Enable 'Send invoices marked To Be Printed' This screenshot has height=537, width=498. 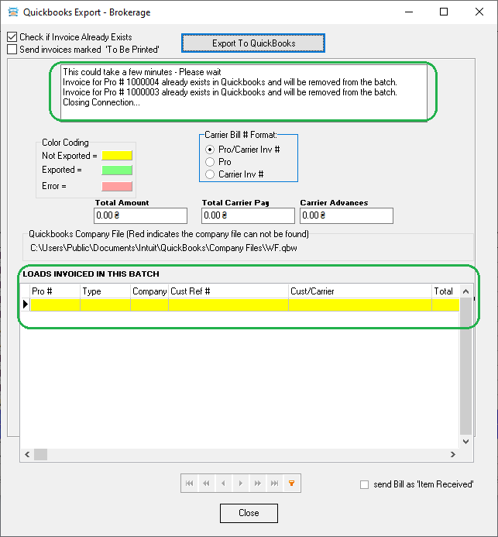[x=12, y=50]
